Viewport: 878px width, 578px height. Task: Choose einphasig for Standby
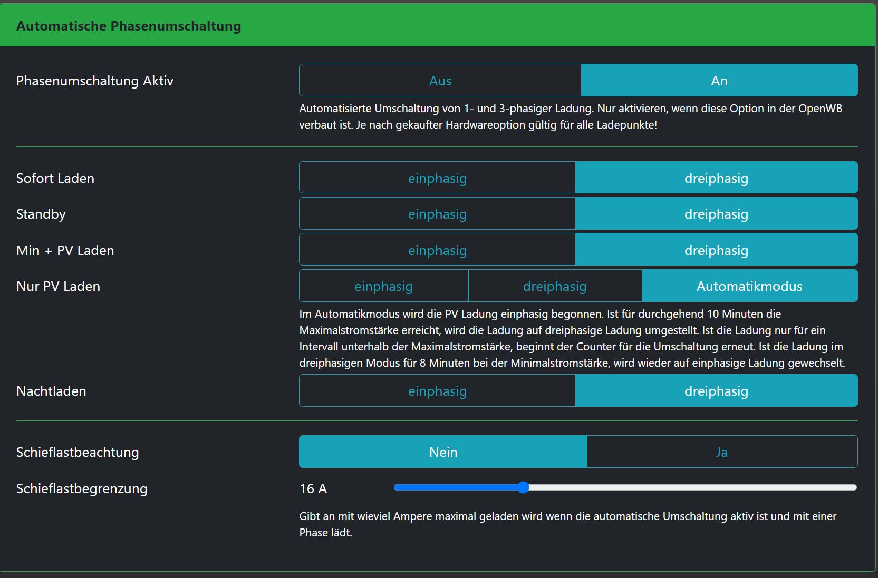tap(437, 214)
